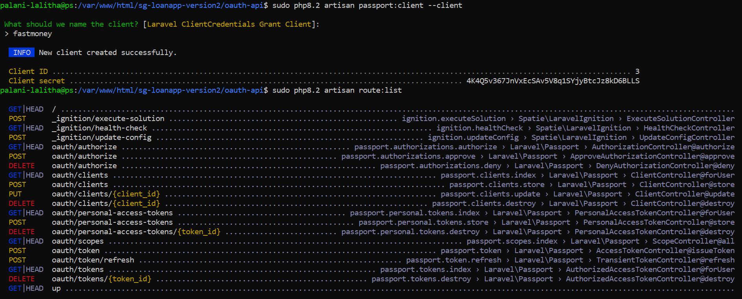
Task: Click the client name prompt question
Action: 71,24
